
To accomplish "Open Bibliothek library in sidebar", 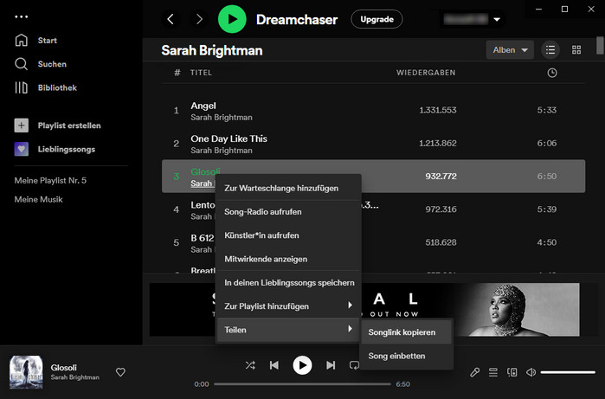I will click(x=22, y=87).
